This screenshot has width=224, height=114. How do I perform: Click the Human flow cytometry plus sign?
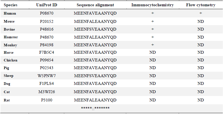click(201, 13)
